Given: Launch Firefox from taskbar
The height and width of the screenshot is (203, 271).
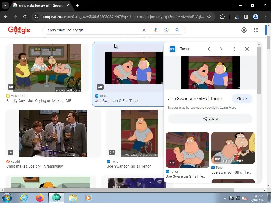Looking at the screenshot, I should (40, 198).
